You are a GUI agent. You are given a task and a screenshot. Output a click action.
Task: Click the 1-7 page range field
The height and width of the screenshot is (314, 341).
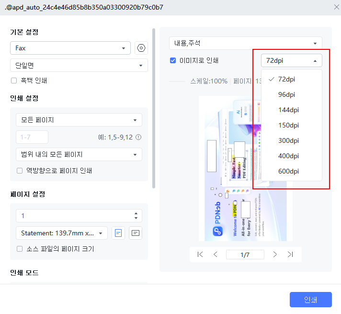point(32,137)
